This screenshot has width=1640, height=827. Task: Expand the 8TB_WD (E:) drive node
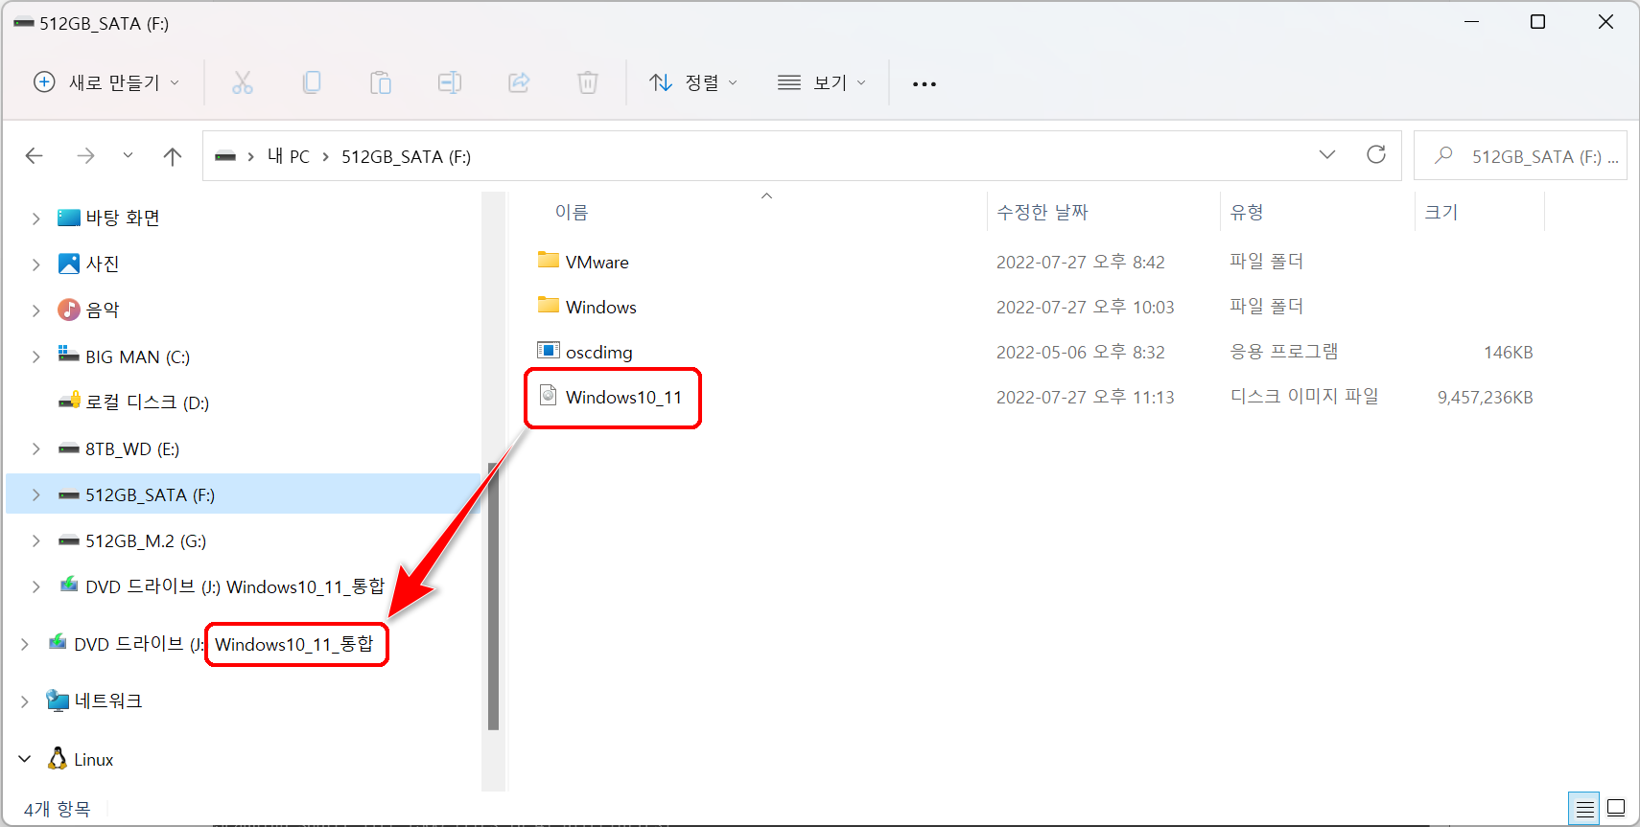[x=35, y=448]
